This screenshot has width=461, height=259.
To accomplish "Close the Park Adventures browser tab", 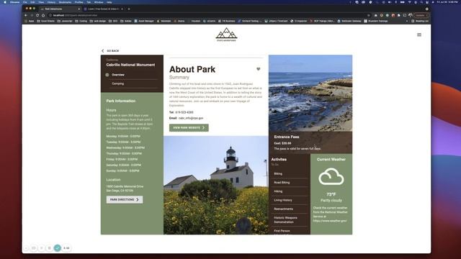I will click(x=79, y=9).
